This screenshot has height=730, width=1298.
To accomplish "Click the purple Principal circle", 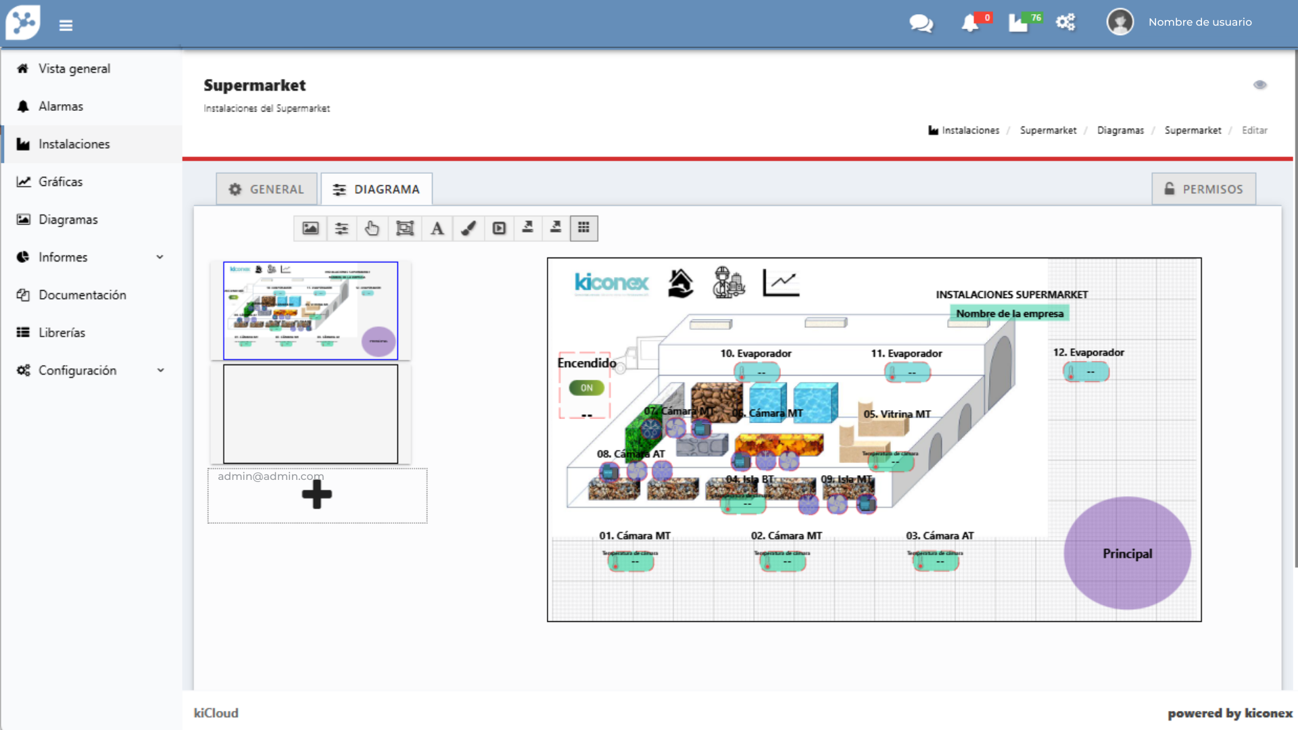I will pyautogui.click(x=1127, y=554).
